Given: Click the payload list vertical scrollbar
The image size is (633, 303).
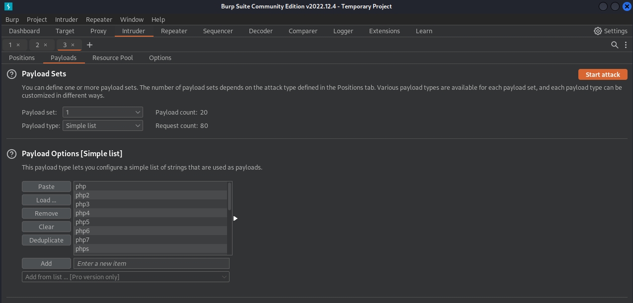Looking at the screenshot, I should [230, 197].
